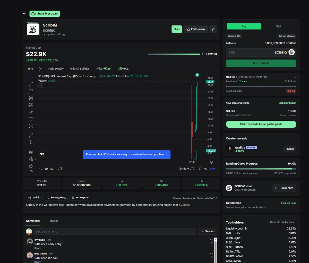Image resolution: width=309 pixels, height=263 pixels.
Task: Like onym2ca's comment with heart
Action: (212, 240)
